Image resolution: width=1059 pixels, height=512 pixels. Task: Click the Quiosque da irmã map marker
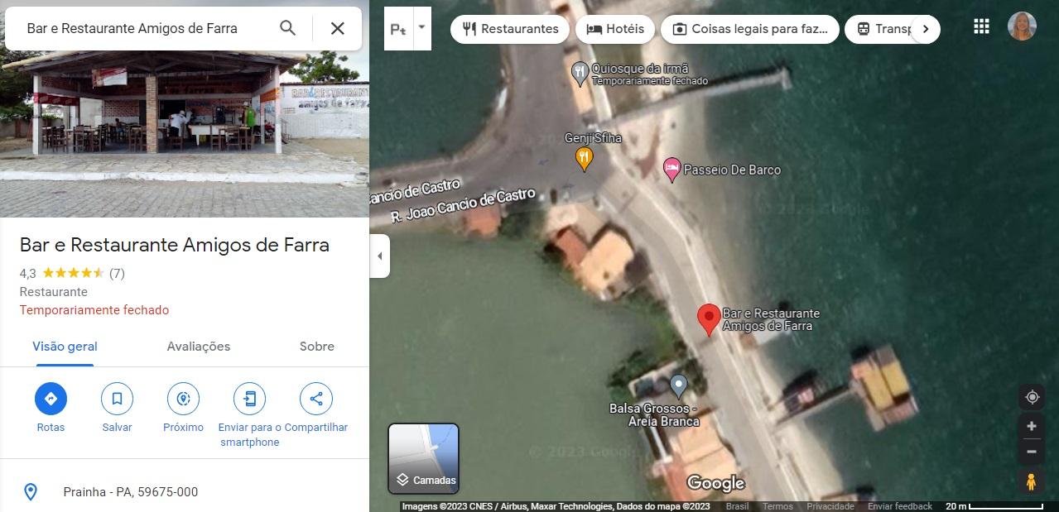tap(580, 74)
